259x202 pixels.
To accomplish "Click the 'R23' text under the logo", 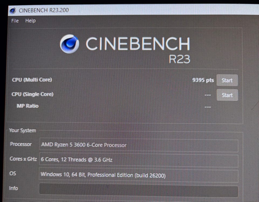I will pos(180,59).
